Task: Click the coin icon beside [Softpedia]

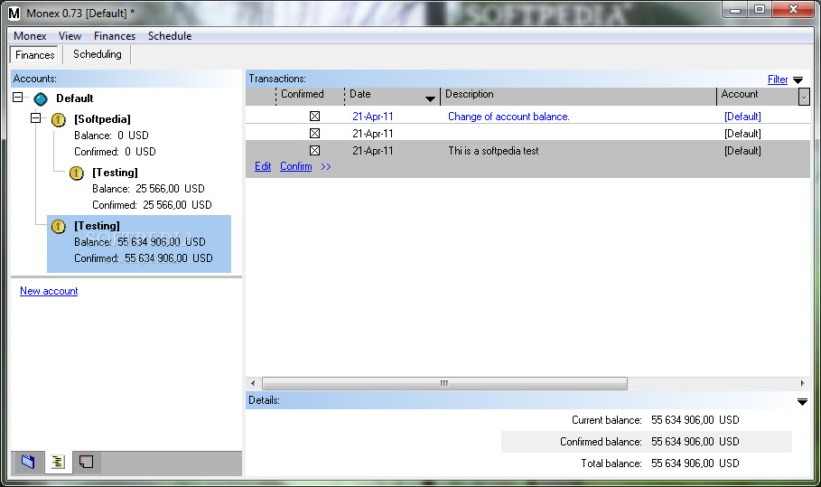Action: pyautogui.click(x=58, y=120)
